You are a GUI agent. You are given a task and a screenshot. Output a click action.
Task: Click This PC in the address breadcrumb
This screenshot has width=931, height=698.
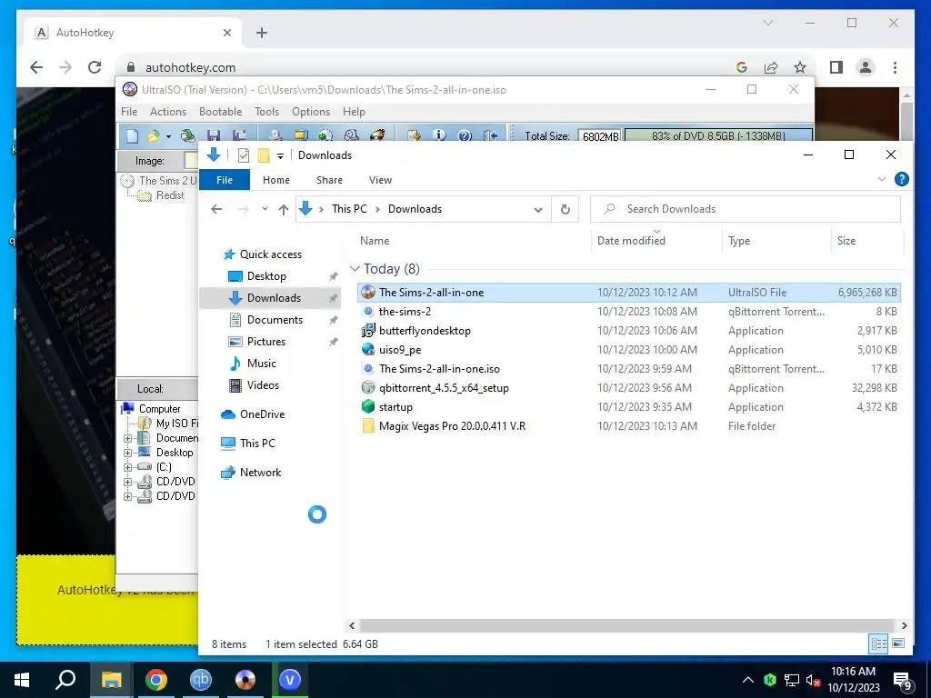coord(349,209)
